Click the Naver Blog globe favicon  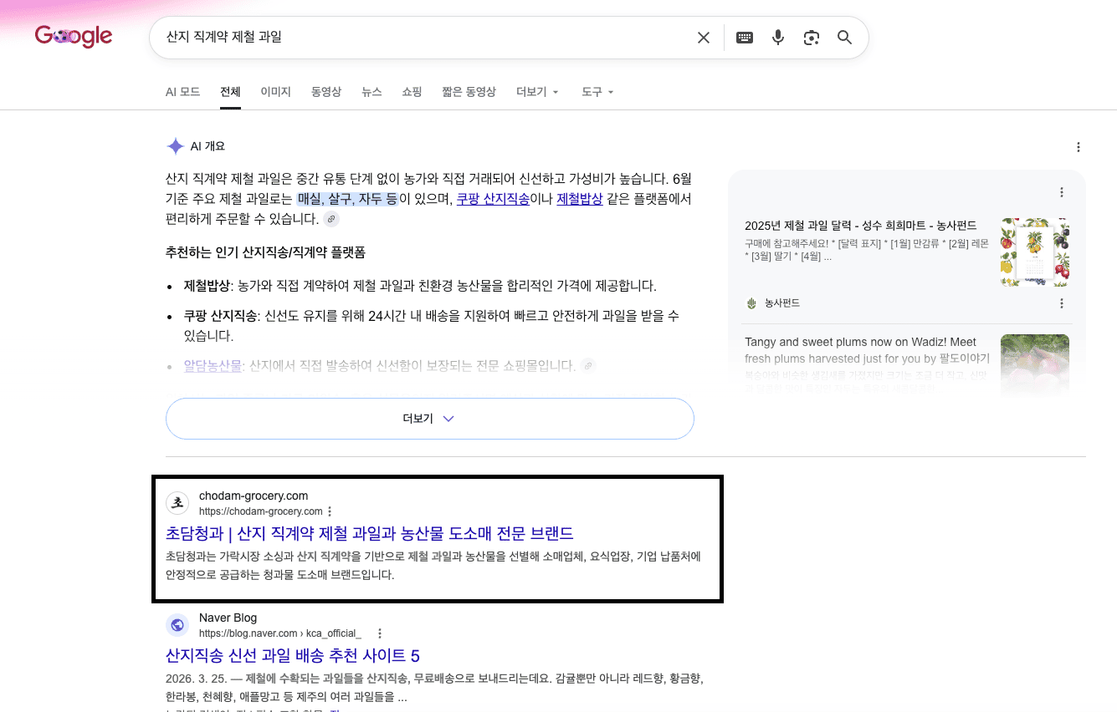tap(177, 625)
